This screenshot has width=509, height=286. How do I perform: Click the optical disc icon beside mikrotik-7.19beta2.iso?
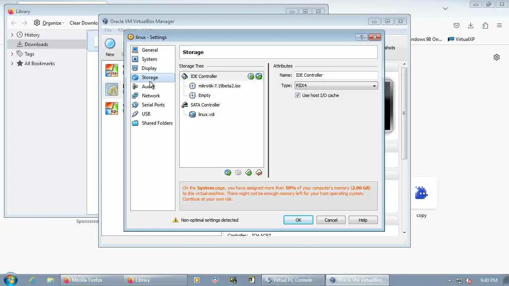coord(192,86)
